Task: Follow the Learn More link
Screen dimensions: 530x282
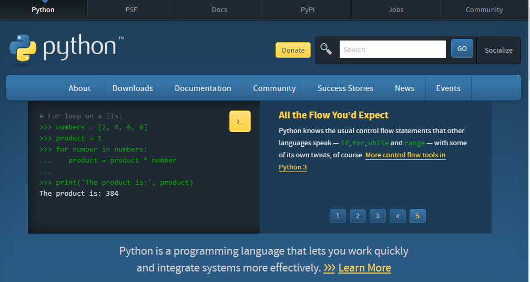Action: (x=365, y=268)
